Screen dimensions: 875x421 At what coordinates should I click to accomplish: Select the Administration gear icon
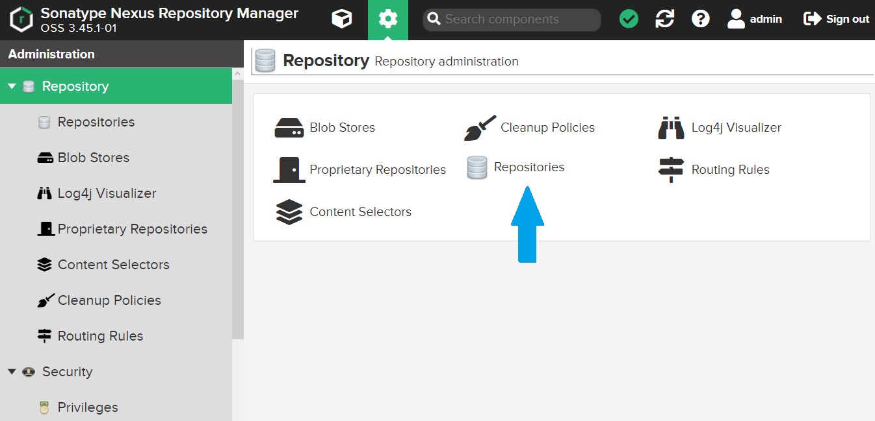tap(388, 19)
